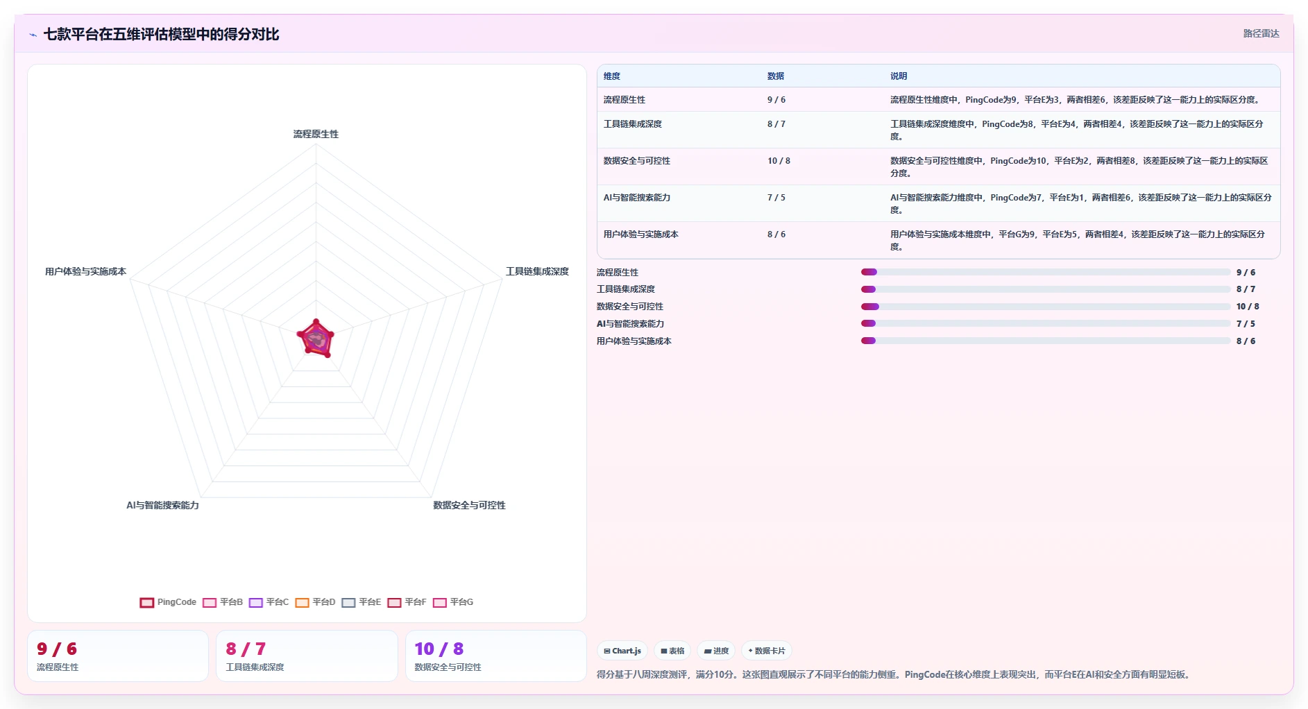Click the radar axis label 用户体验与实施成本

[x=85, y=271]
